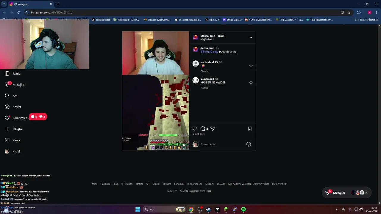Screen dimensions: 381x214
Task: Open rabiaabrak45's profile from the comment
Action: tap(209, 62)
